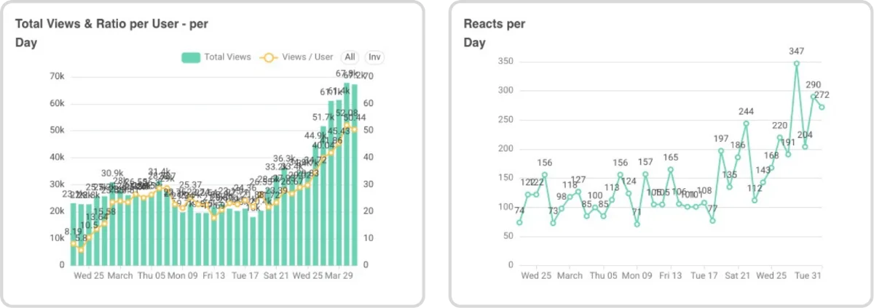Click the 74 first data point in Reacts chart
This screenshot has width=874, height=308.
pyautogui.click(x=519, y=222)
